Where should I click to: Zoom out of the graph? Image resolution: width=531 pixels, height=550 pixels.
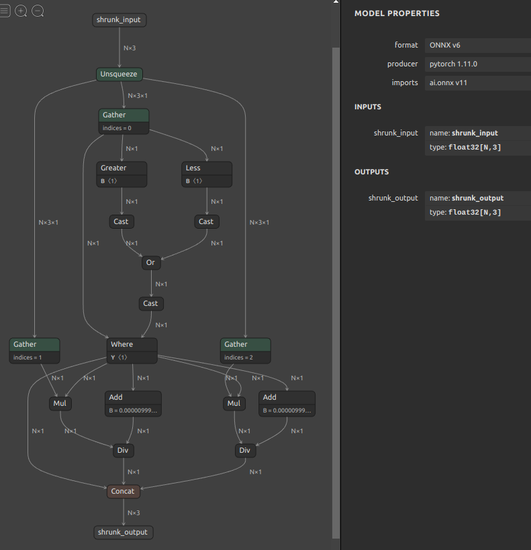pyautogui.click(x=38, y=11)
